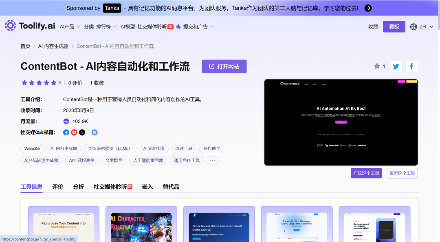Click the 看板 button

tap(394, 26)
